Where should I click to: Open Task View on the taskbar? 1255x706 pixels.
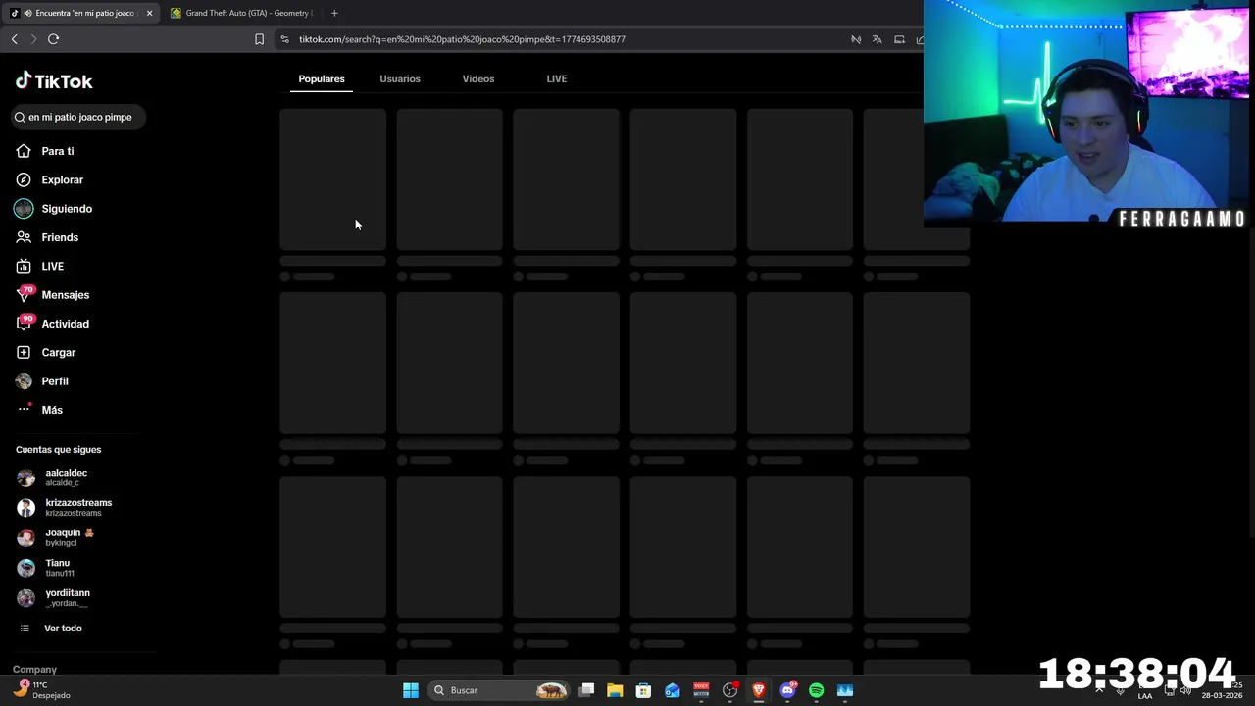click(586, 690)
